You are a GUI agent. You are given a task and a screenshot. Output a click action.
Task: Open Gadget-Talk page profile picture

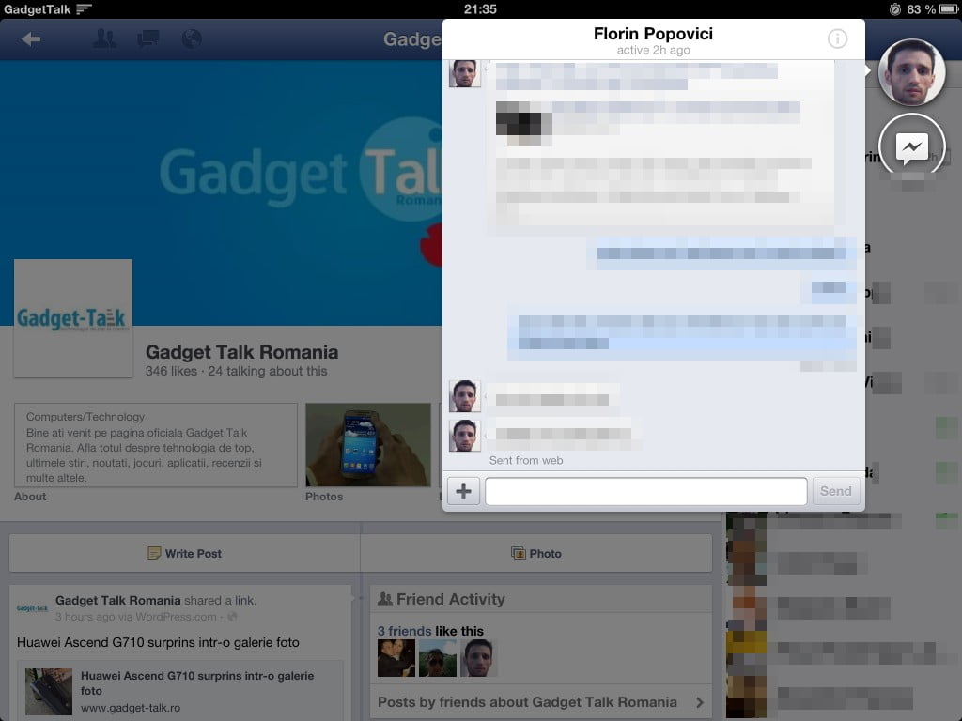tap(73, 318)
